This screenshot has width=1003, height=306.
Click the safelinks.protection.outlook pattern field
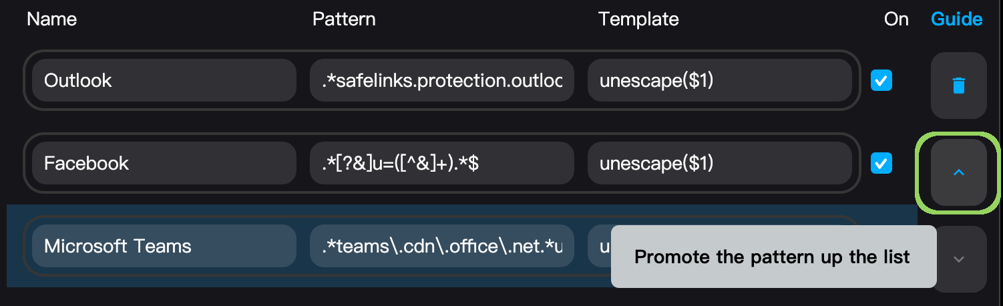point(442,80)
